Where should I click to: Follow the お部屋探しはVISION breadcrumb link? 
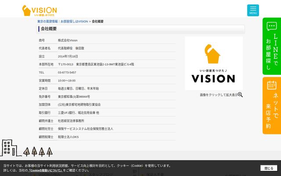tap(74, 22)
